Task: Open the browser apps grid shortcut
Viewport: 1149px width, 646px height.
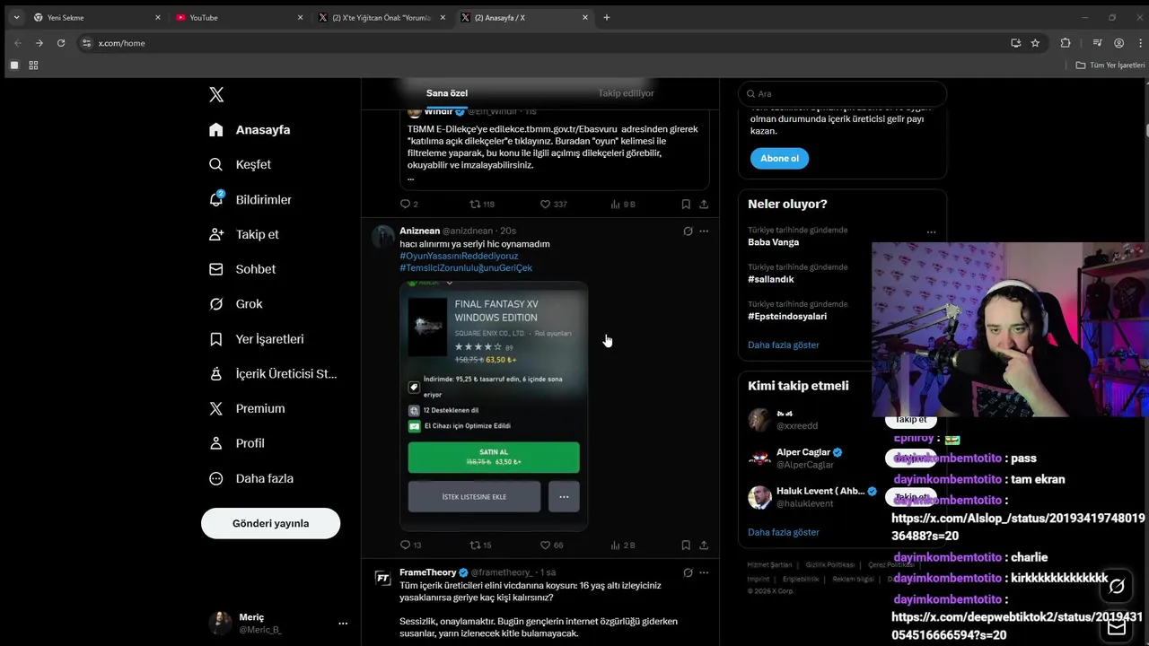Action: click(x=33, y=65)
